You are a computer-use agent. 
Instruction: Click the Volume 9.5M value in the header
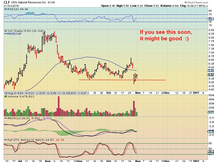tap(170, 6)
